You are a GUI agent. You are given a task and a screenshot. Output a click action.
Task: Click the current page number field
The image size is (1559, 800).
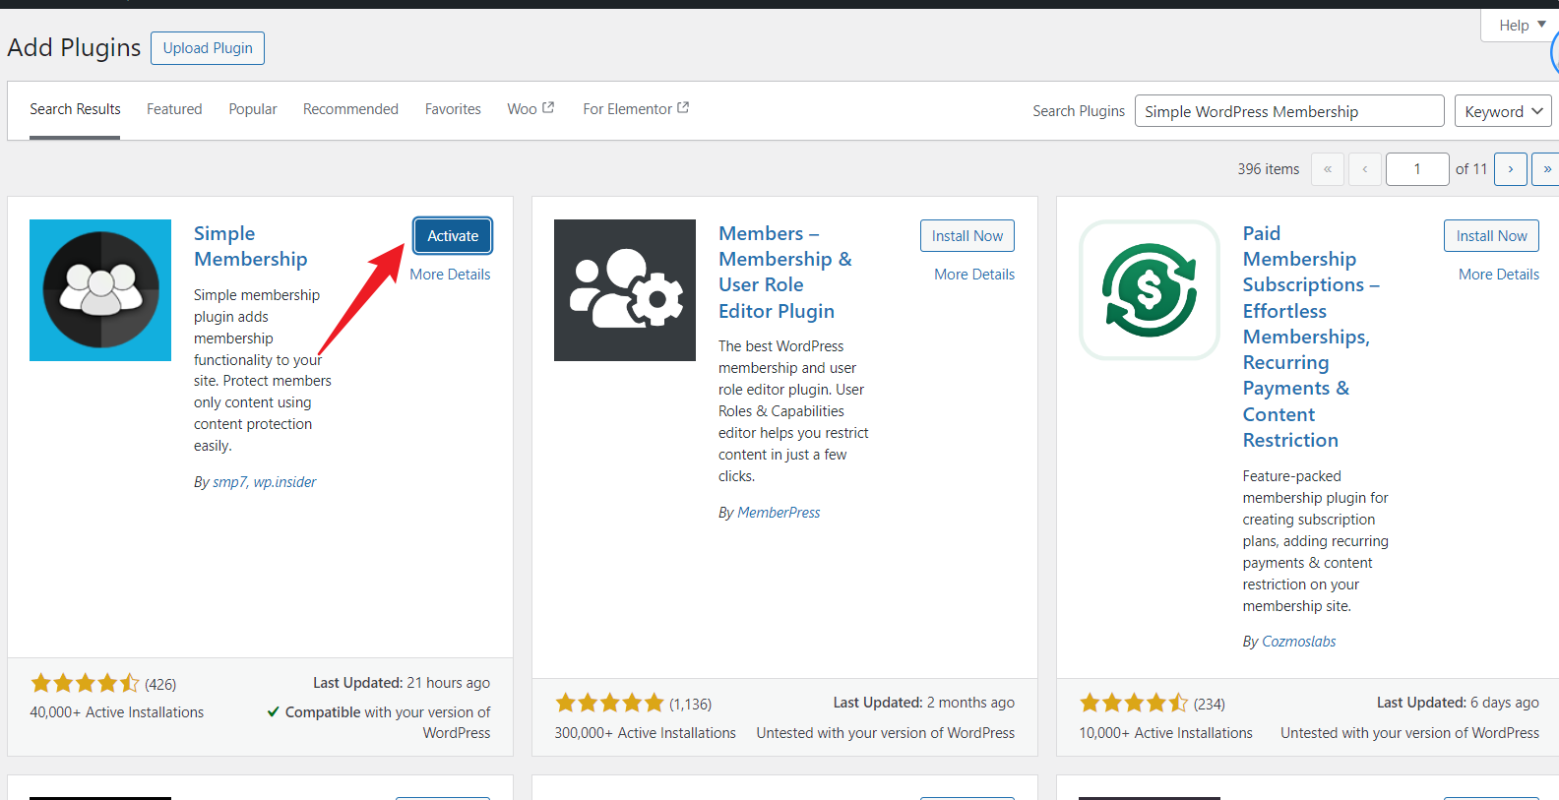point(1417,169)
